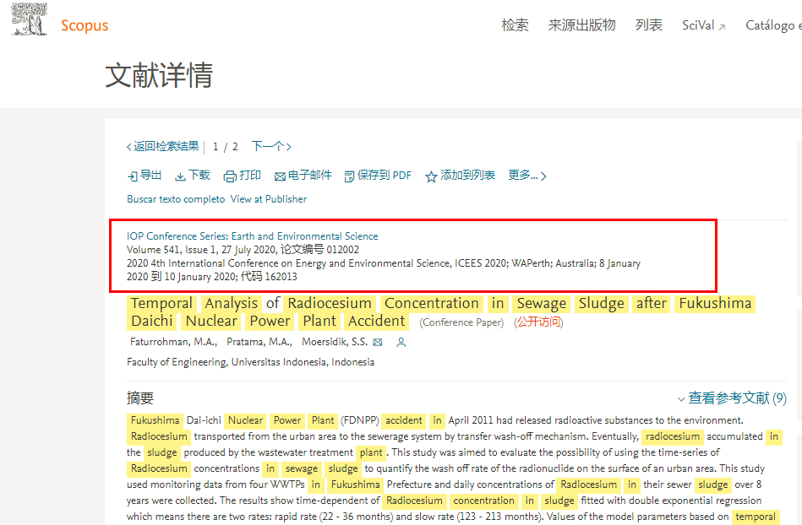Open the 来源出版物 menu item
802x525 pixels.
click(581, 25)
